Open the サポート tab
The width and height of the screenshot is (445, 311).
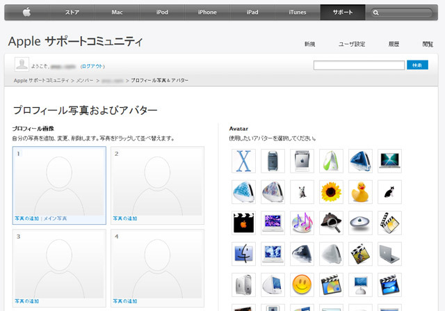tap(343, 13)
